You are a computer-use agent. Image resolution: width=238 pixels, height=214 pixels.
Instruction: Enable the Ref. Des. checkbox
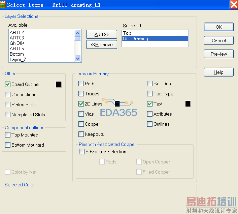tap(150, 84)
